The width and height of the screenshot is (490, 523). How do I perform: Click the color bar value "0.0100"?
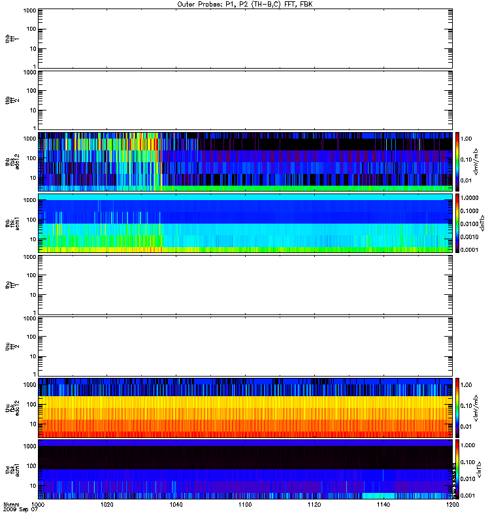click(469, 224)
